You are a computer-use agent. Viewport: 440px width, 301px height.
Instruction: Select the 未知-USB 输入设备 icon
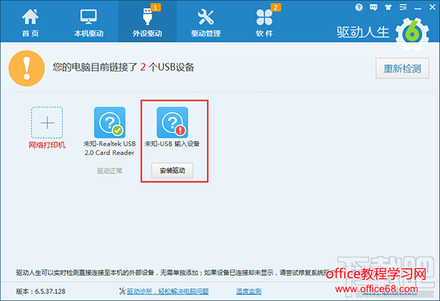(172, 122)
